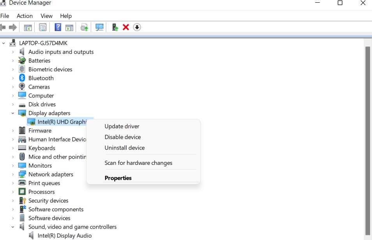Select the Intel(R) Display Audio device
The image size is (372, 240).
coord(64,236)
